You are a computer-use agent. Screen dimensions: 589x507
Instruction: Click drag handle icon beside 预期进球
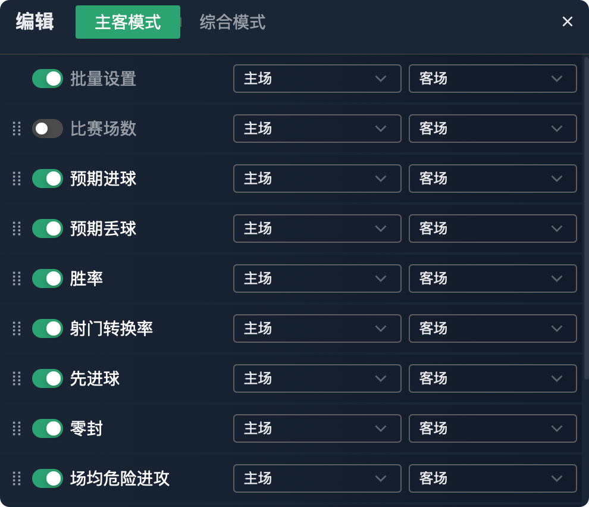tap(17, 179)
